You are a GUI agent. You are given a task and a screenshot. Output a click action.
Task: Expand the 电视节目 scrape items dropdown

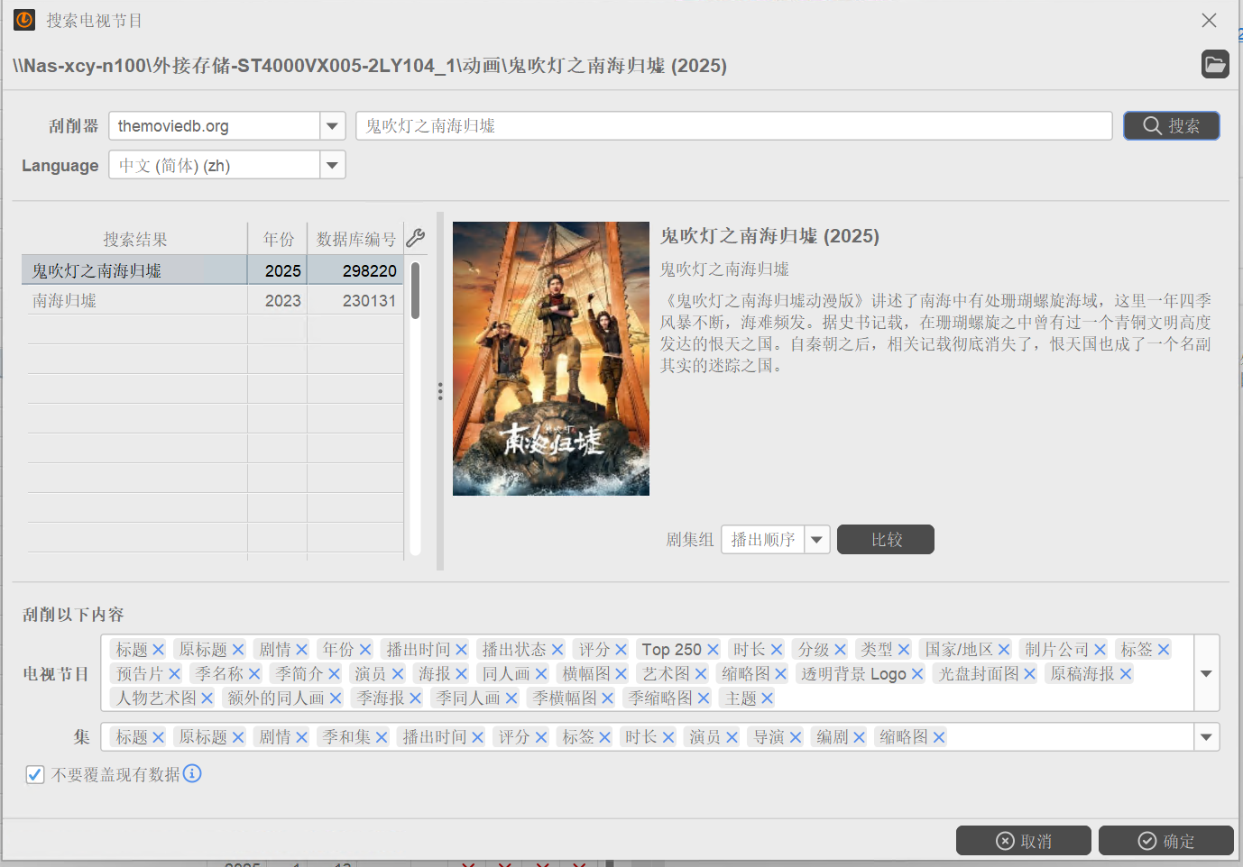1206,673
